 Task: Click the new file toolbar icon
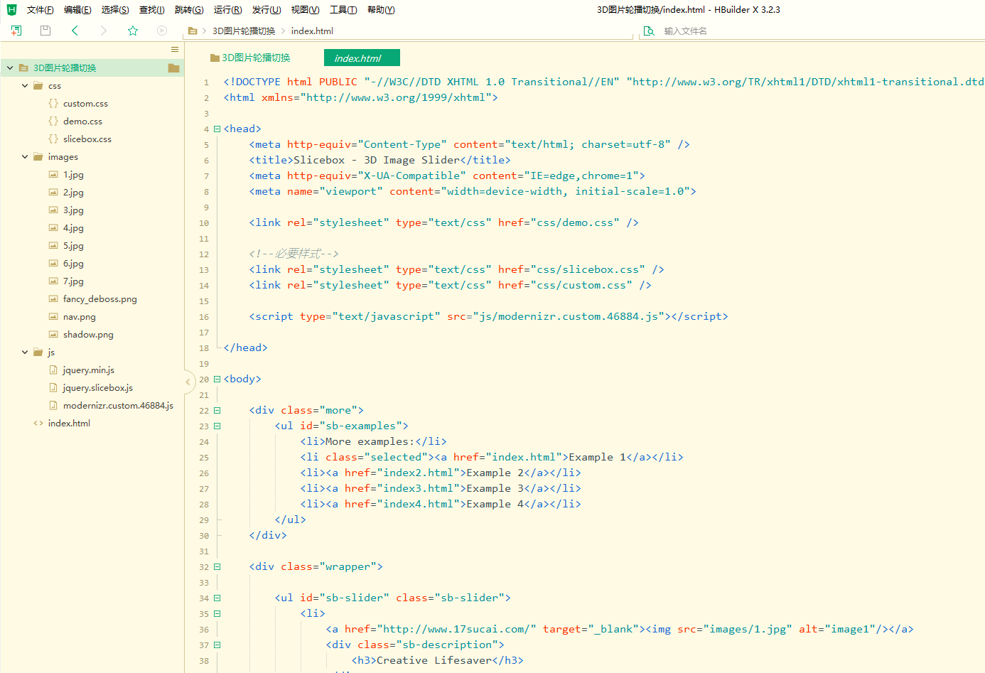(x=16, y=31)
